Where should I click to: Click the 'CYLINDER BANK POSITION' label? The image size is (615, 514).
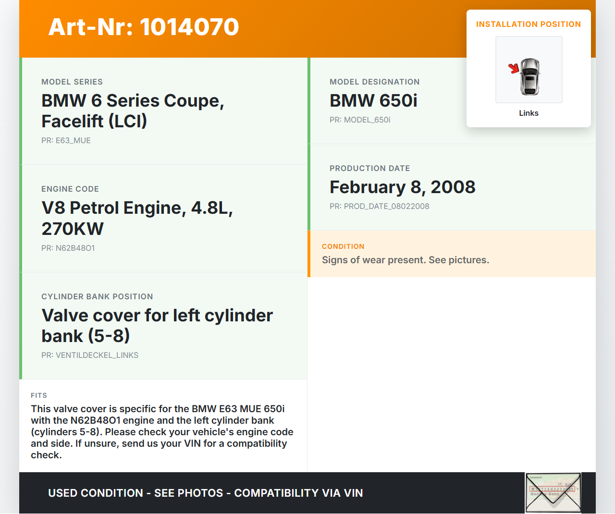point(97,296)
